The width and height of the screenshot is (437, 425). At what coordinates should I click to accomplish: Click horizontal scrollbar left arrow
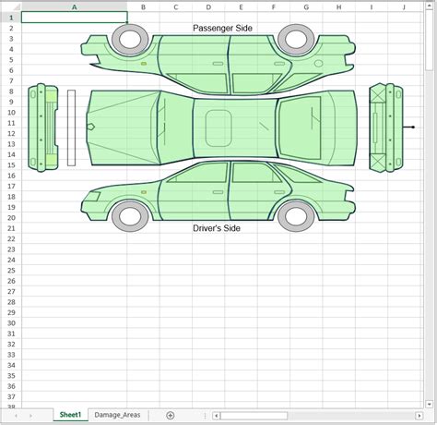(x=216, y=416)
